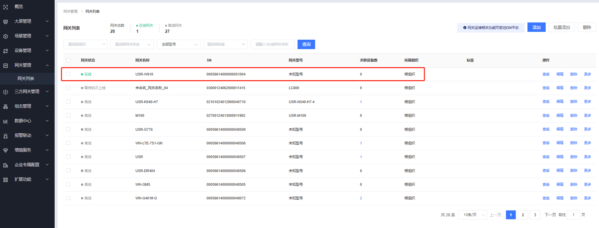Click the 设备管理 sidebar icon
599x228 pixels.
coord(6,51)
